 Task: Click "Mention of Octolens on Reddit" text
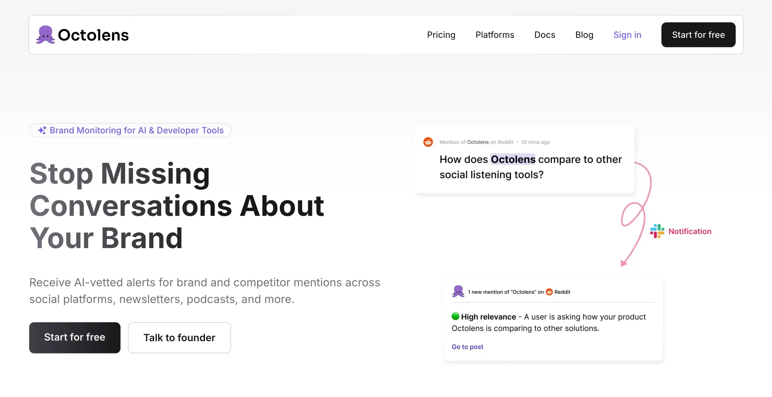476,142
